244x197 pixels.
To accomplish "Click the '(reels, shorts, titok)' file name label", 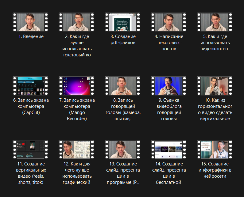I will [x=30, y=179].
